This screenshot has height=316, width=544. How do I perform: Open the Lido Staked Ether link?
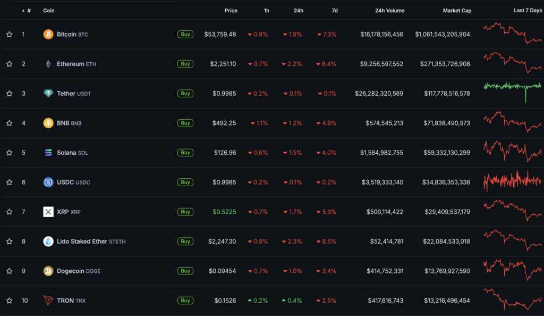pyautogui.click(x=82, y=242)
